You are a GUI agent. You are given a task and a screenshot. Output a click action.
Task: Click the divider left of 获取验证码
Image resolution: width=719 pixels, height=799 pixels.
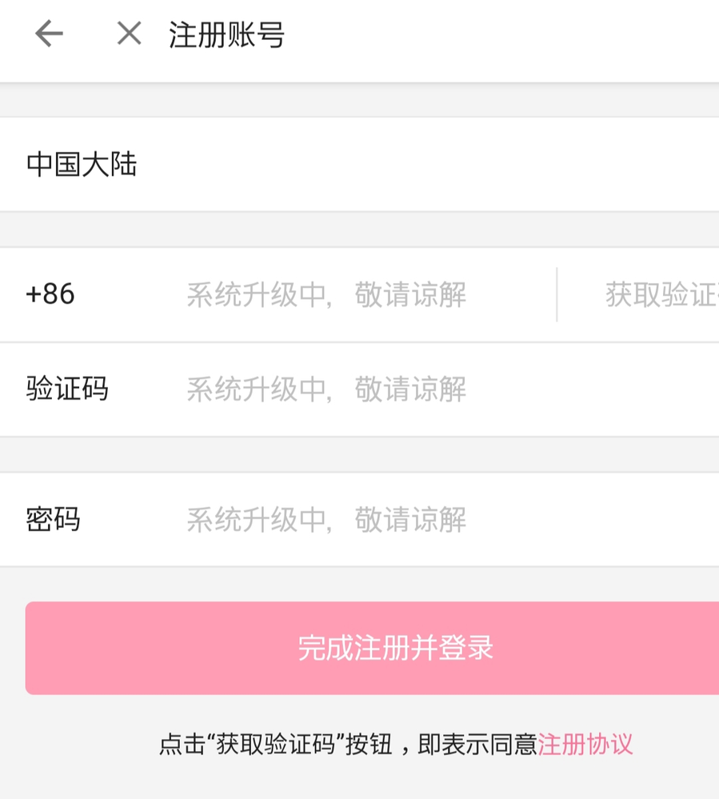[x=557, y=294]
